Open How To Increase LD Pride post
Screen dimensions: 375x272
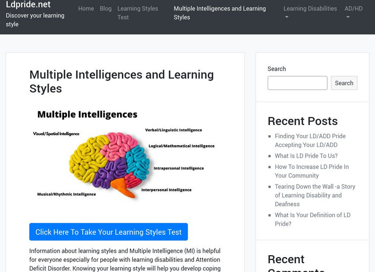point(312,171)
